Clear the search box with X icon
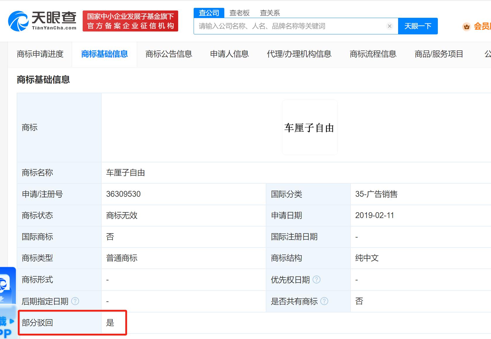The width and height of the screenshot is (491, 339). tap(389, 26)
